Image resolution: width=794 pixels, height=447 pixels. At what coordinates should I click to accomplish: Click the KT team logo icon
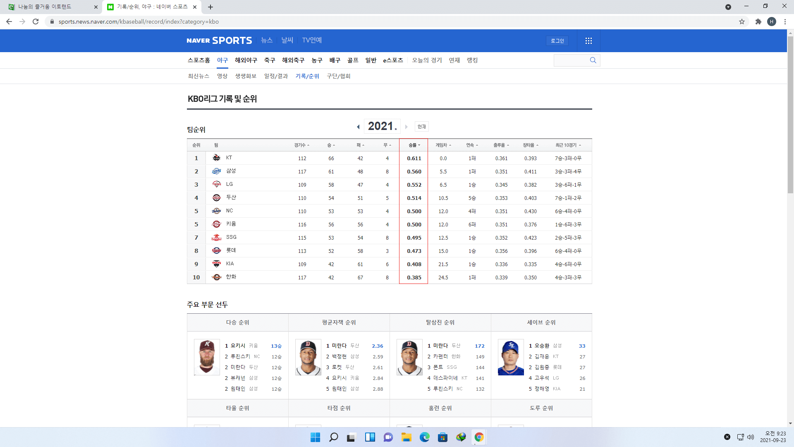216,158
